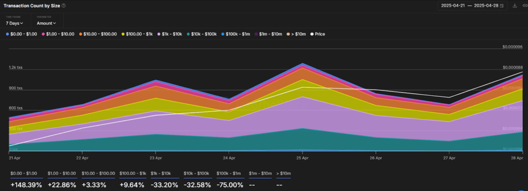Click the -75.00% change value
This screenshot has height=191, width=528.
[x=229, y=185]
